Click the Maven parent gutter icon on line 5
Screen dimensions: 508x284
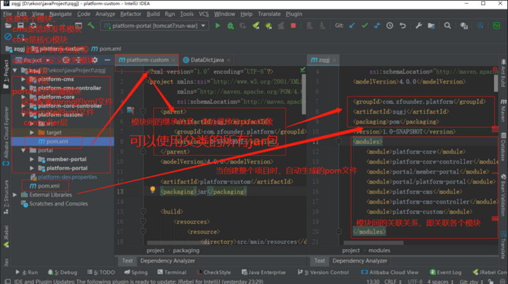coord(131,111)
